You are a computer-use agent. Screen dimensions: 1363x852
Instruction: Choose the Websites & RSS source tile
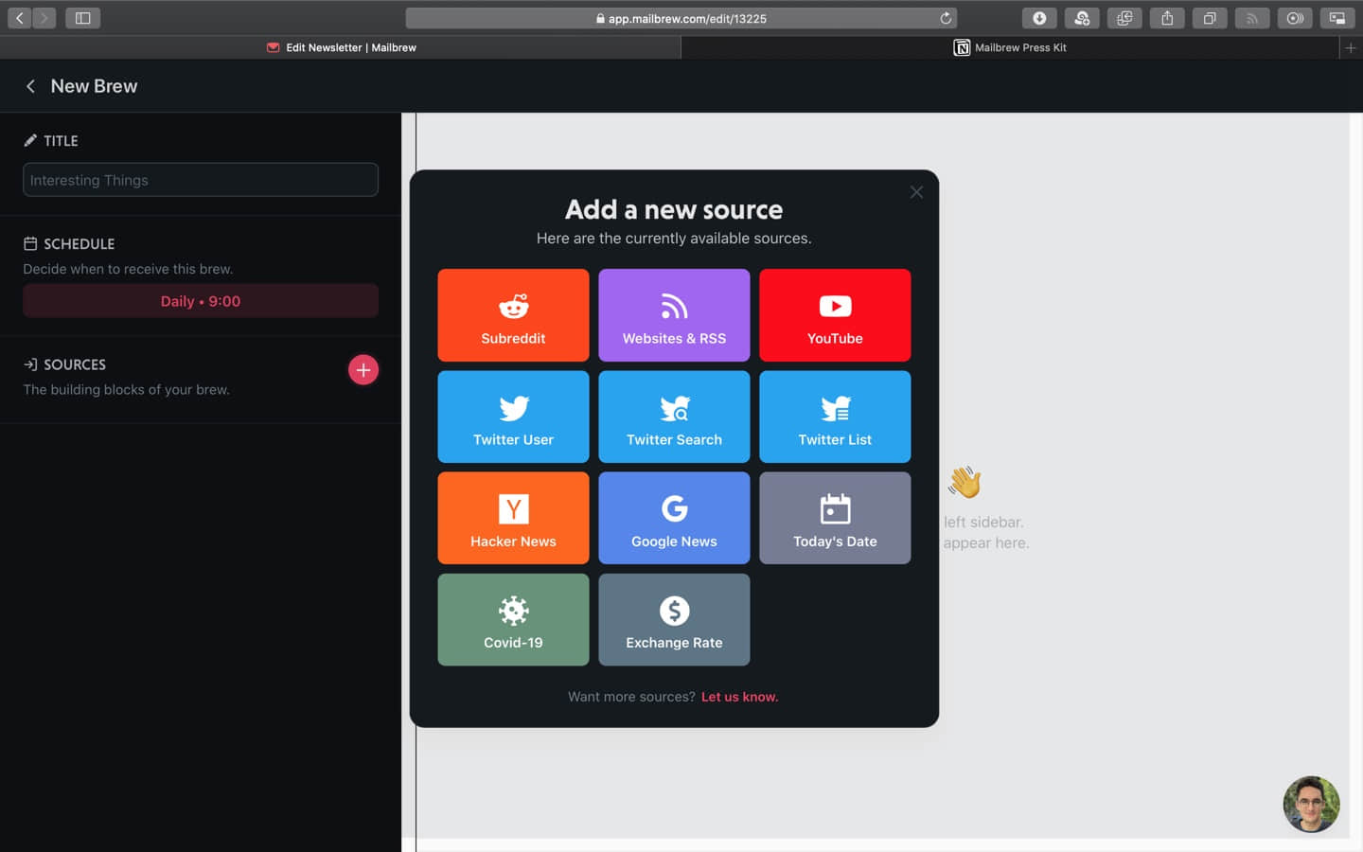coord(674,315)
